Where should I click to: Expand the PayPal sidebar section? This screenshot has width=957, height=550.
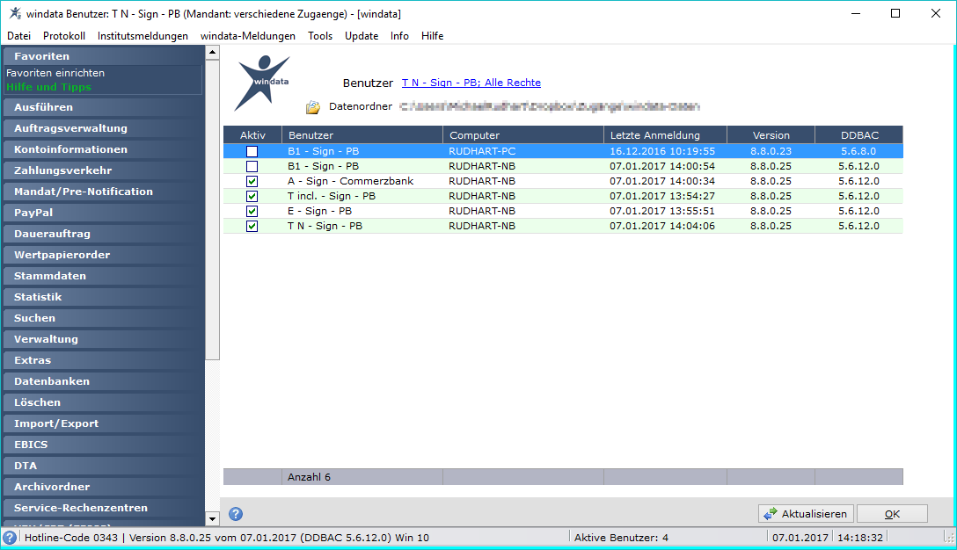point(104,213)
